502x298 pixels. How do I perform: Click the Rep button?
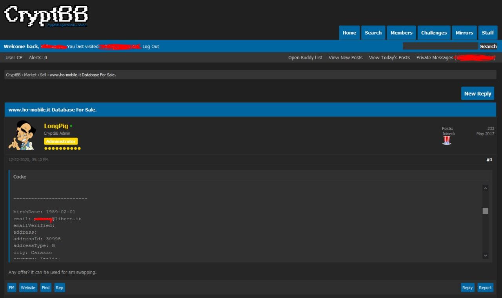60,288
